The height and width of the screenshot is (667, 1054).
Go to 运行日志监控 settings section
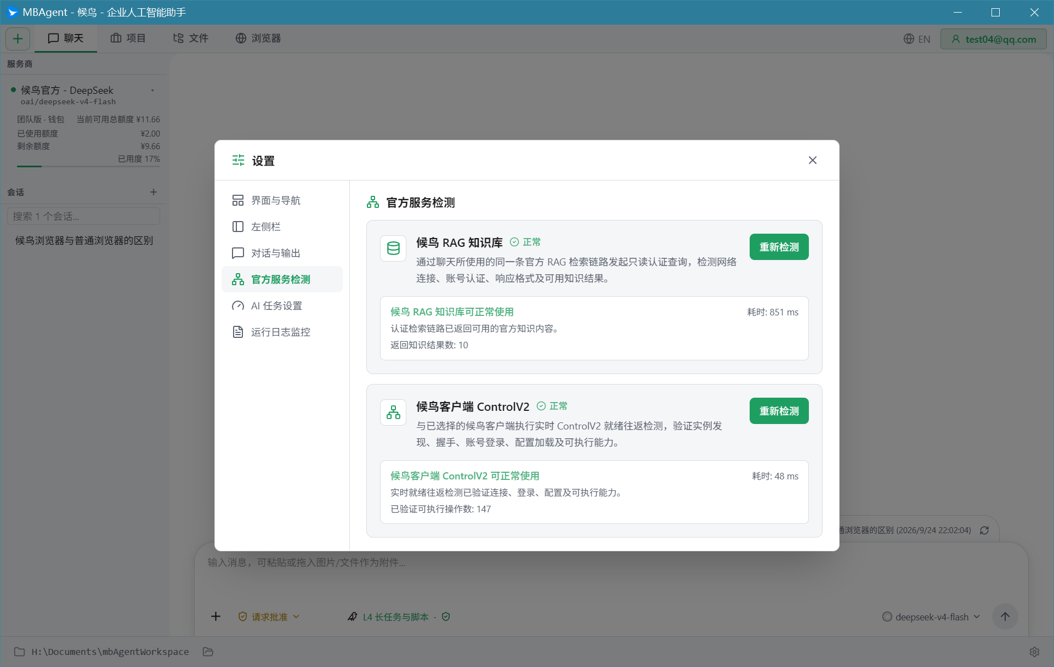[x=282, y=332]
